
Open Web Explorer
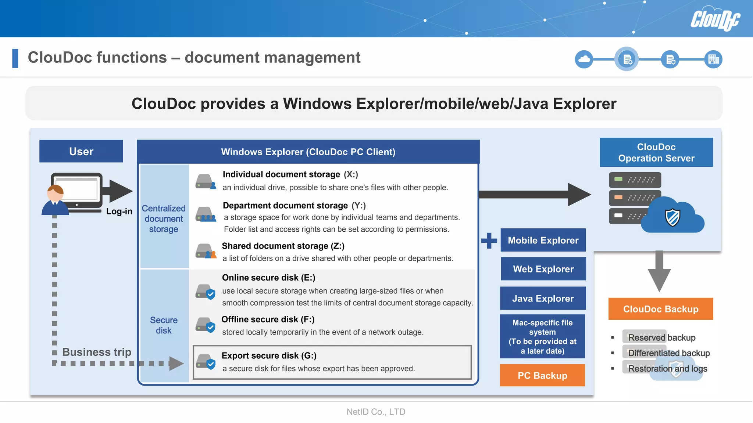pos(543,269)
